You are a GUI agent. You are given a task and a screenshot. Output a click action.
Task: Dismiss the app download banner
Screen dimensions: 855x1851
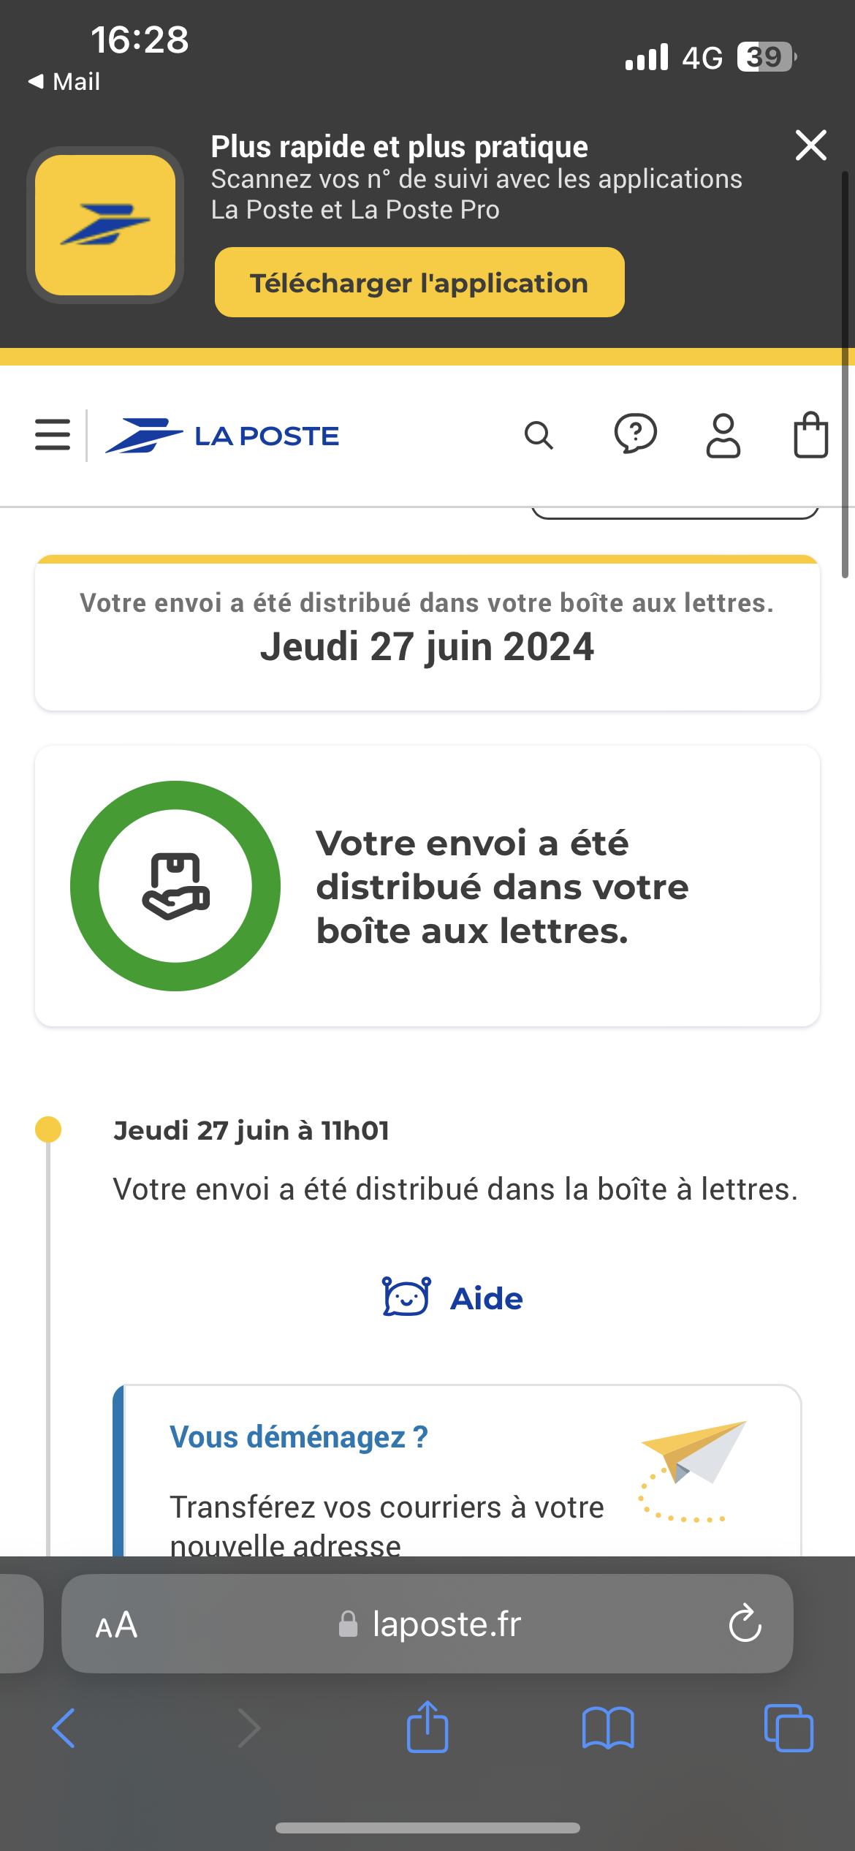tap(810, 145)
